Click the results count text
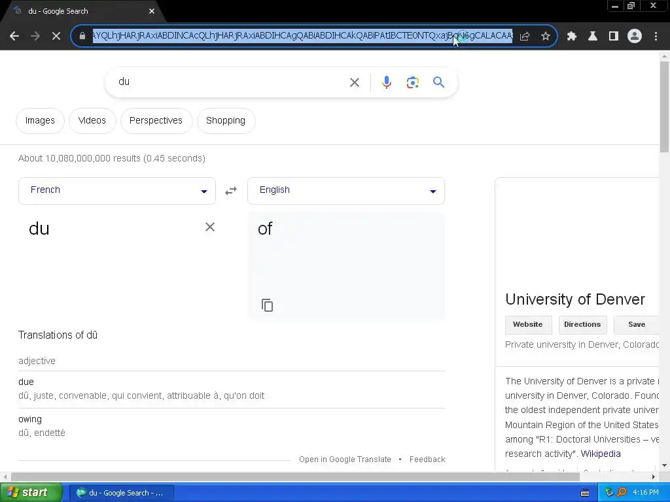670x502 pixels. [111, 158]
